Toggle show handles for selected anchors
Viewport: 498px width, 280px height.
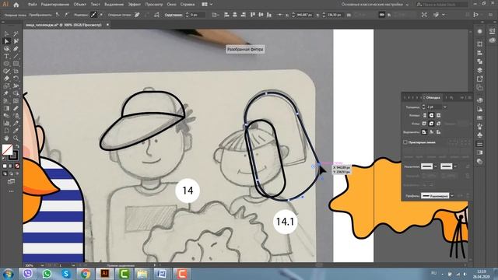(x=93, y=15)
